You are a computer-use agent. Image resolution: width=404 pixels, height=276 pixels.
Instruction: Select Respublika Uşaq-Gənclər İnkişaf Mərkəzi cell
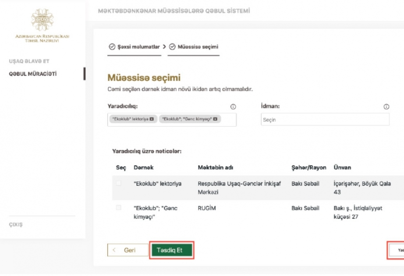[x=239, y=188]
